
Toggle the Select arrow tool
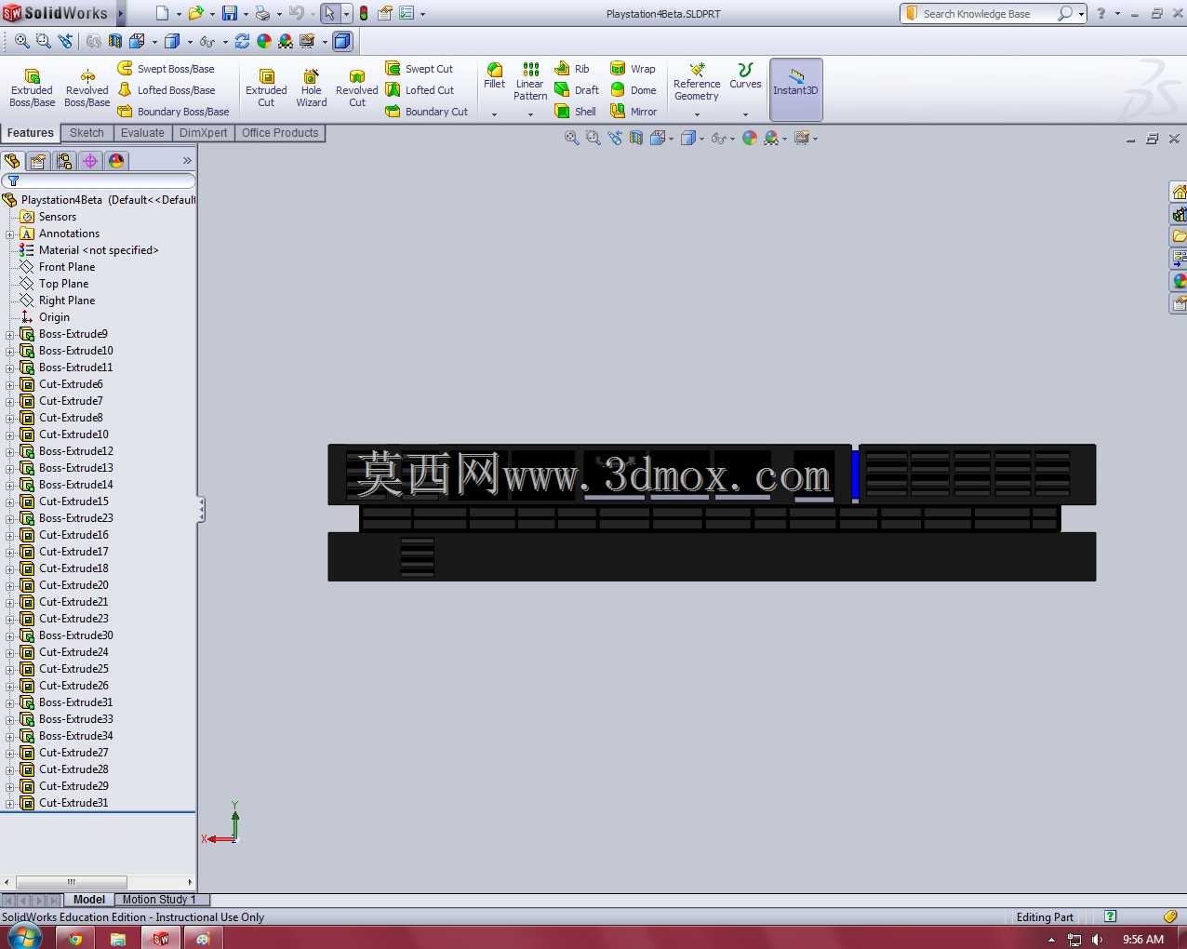pyautogui.click(x=329, y=13)
